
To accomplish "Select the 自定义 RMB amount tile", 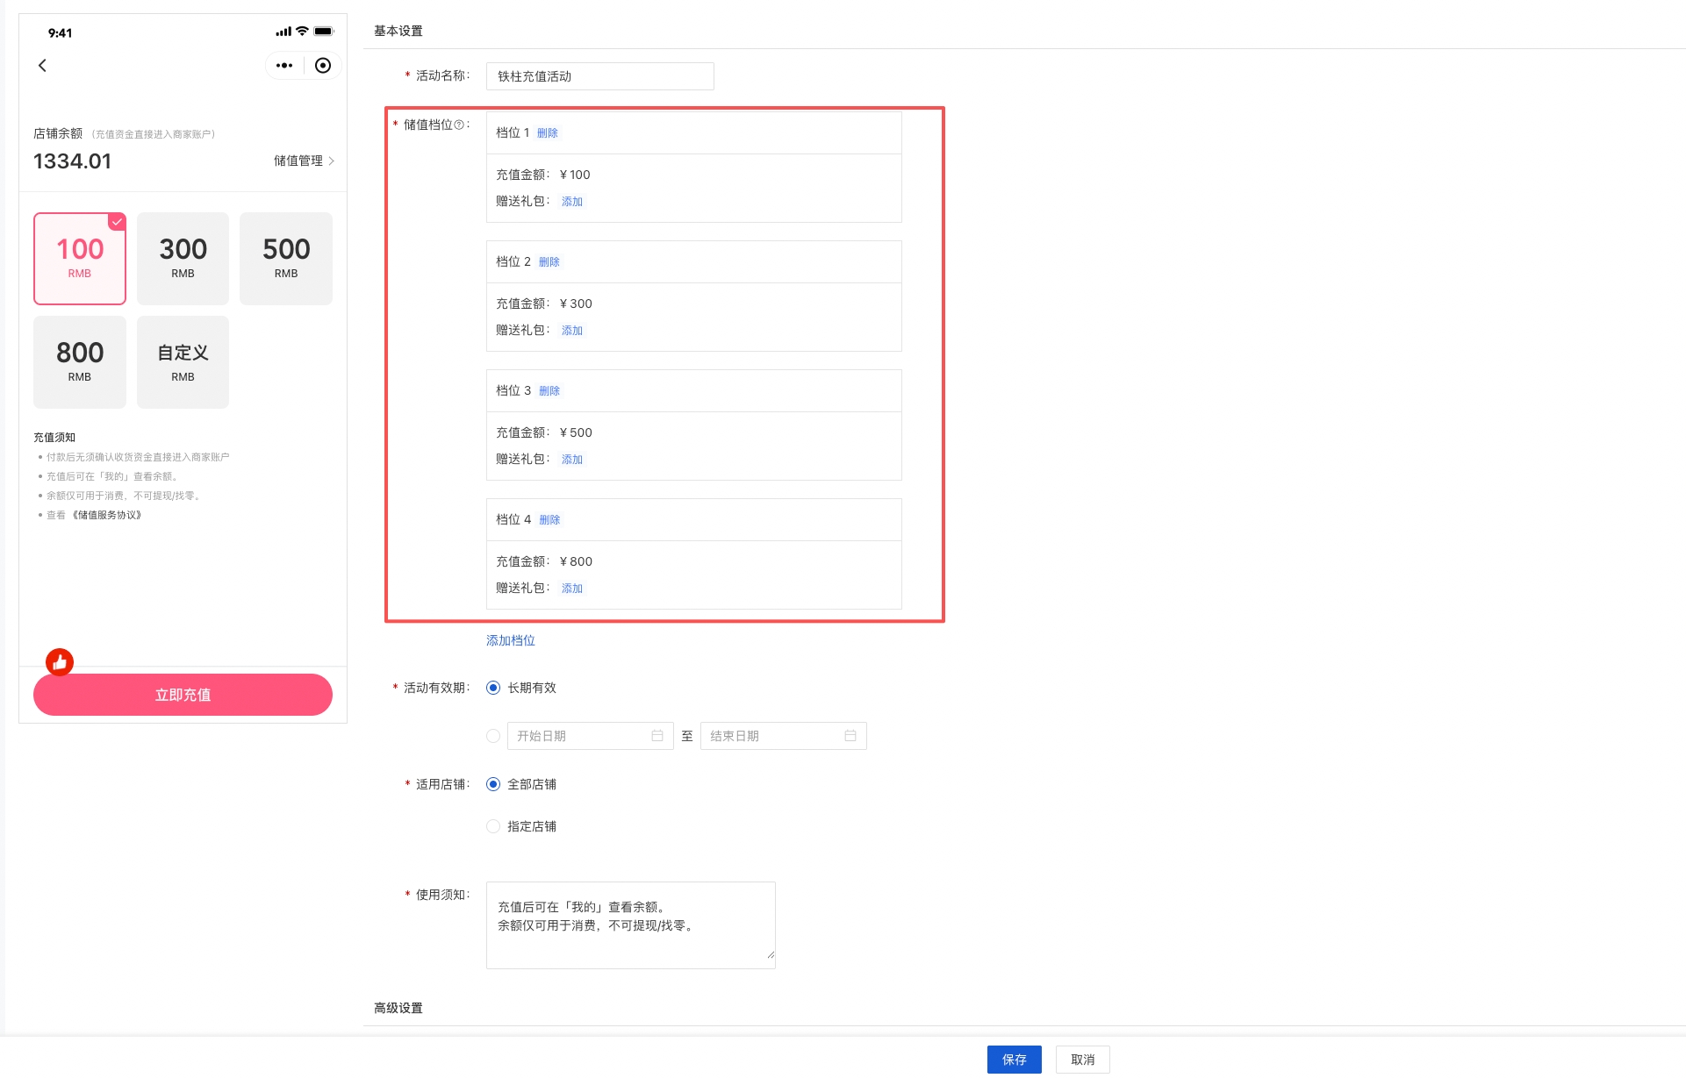I will (x=183, y=362).
